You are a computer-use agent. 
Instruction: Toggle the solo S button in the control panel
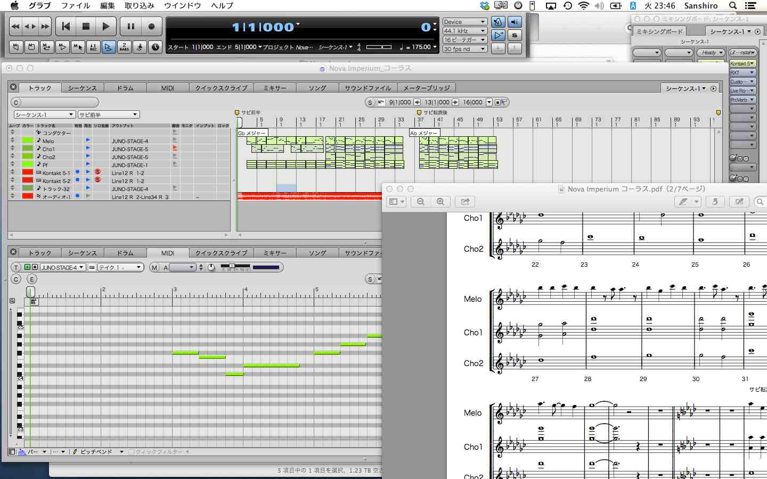click(515, 35)
